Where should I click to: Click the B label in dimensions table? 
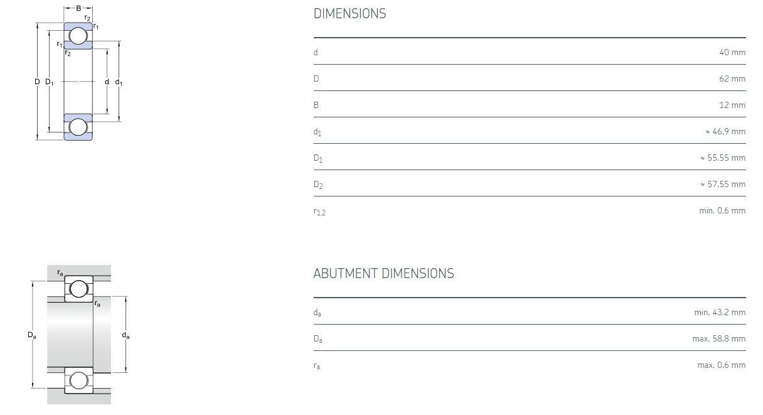click(316, 105)
